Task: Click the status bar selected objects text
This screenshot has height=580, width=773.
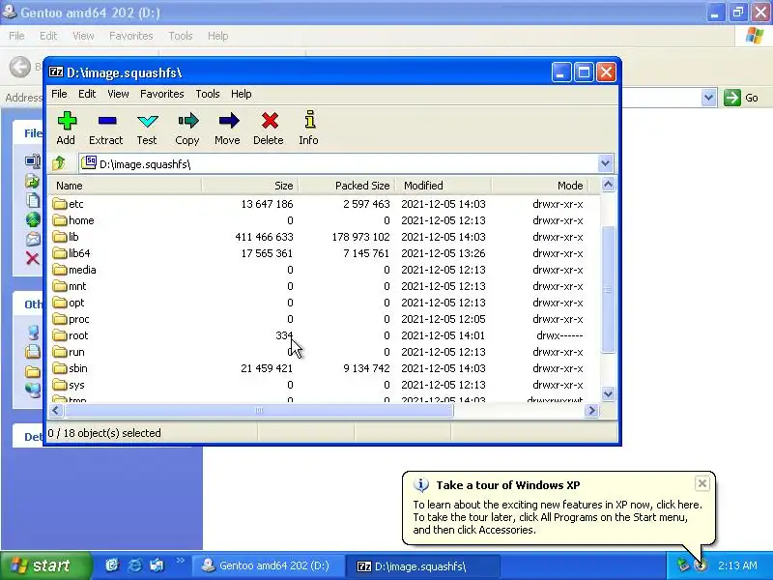Action: point(104,432)
